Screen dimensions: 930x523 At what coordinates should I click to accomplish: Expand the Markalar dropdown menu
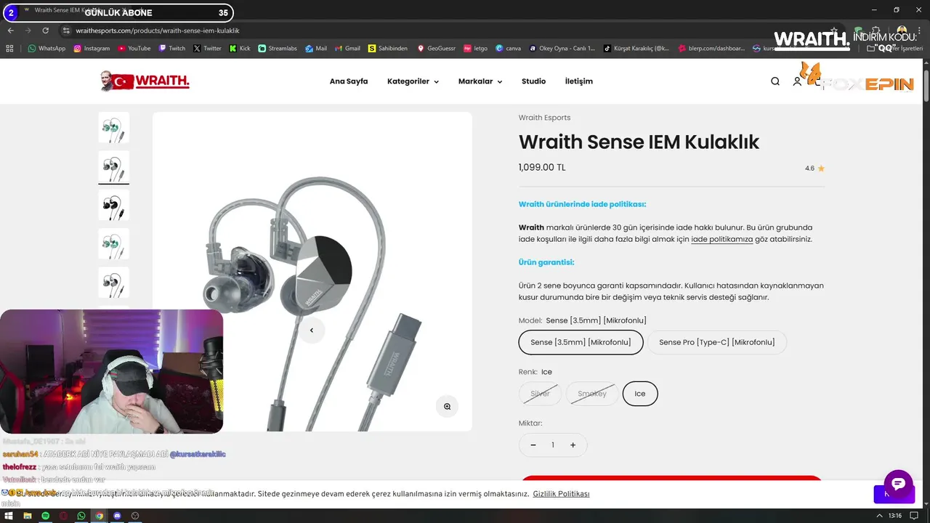pyautogui.click(x=480, y=81)
